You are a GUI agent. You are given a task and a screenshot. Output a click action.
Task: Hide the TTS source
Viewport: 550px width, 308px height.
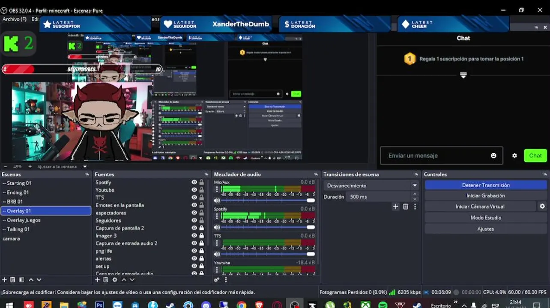pos(194,198)
